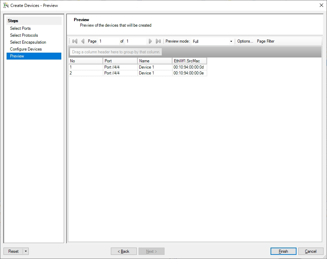Image resolution: width=327 pixels, height=259 pixels.
Task: Click the total pages value field
Action: 135,41
